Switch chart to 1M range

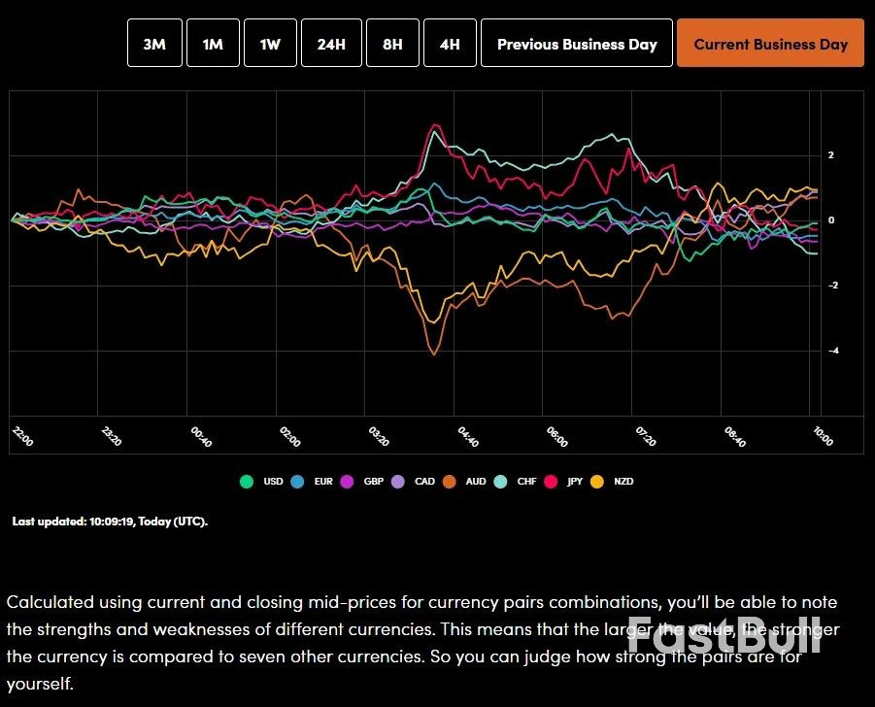[213, 44]
